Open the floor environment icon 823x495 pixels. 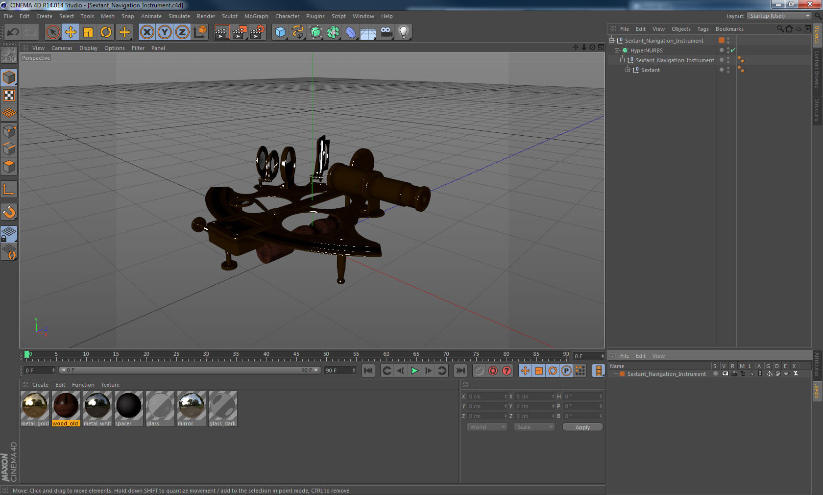pyautogui.click(x=368, y=32)
